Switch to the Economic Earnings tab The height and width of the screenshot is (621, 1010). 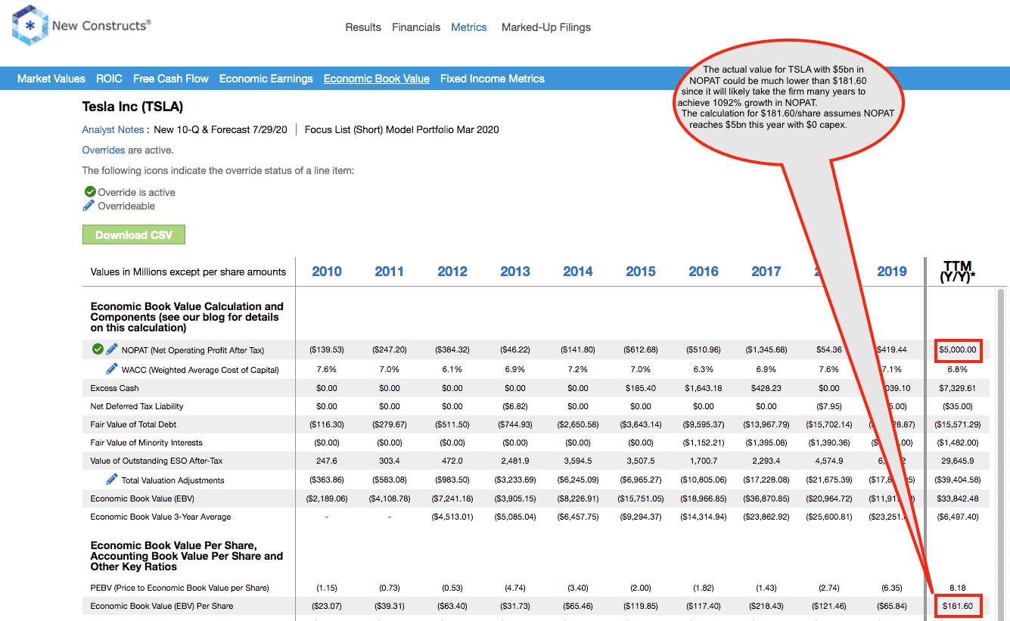(266, 79)
